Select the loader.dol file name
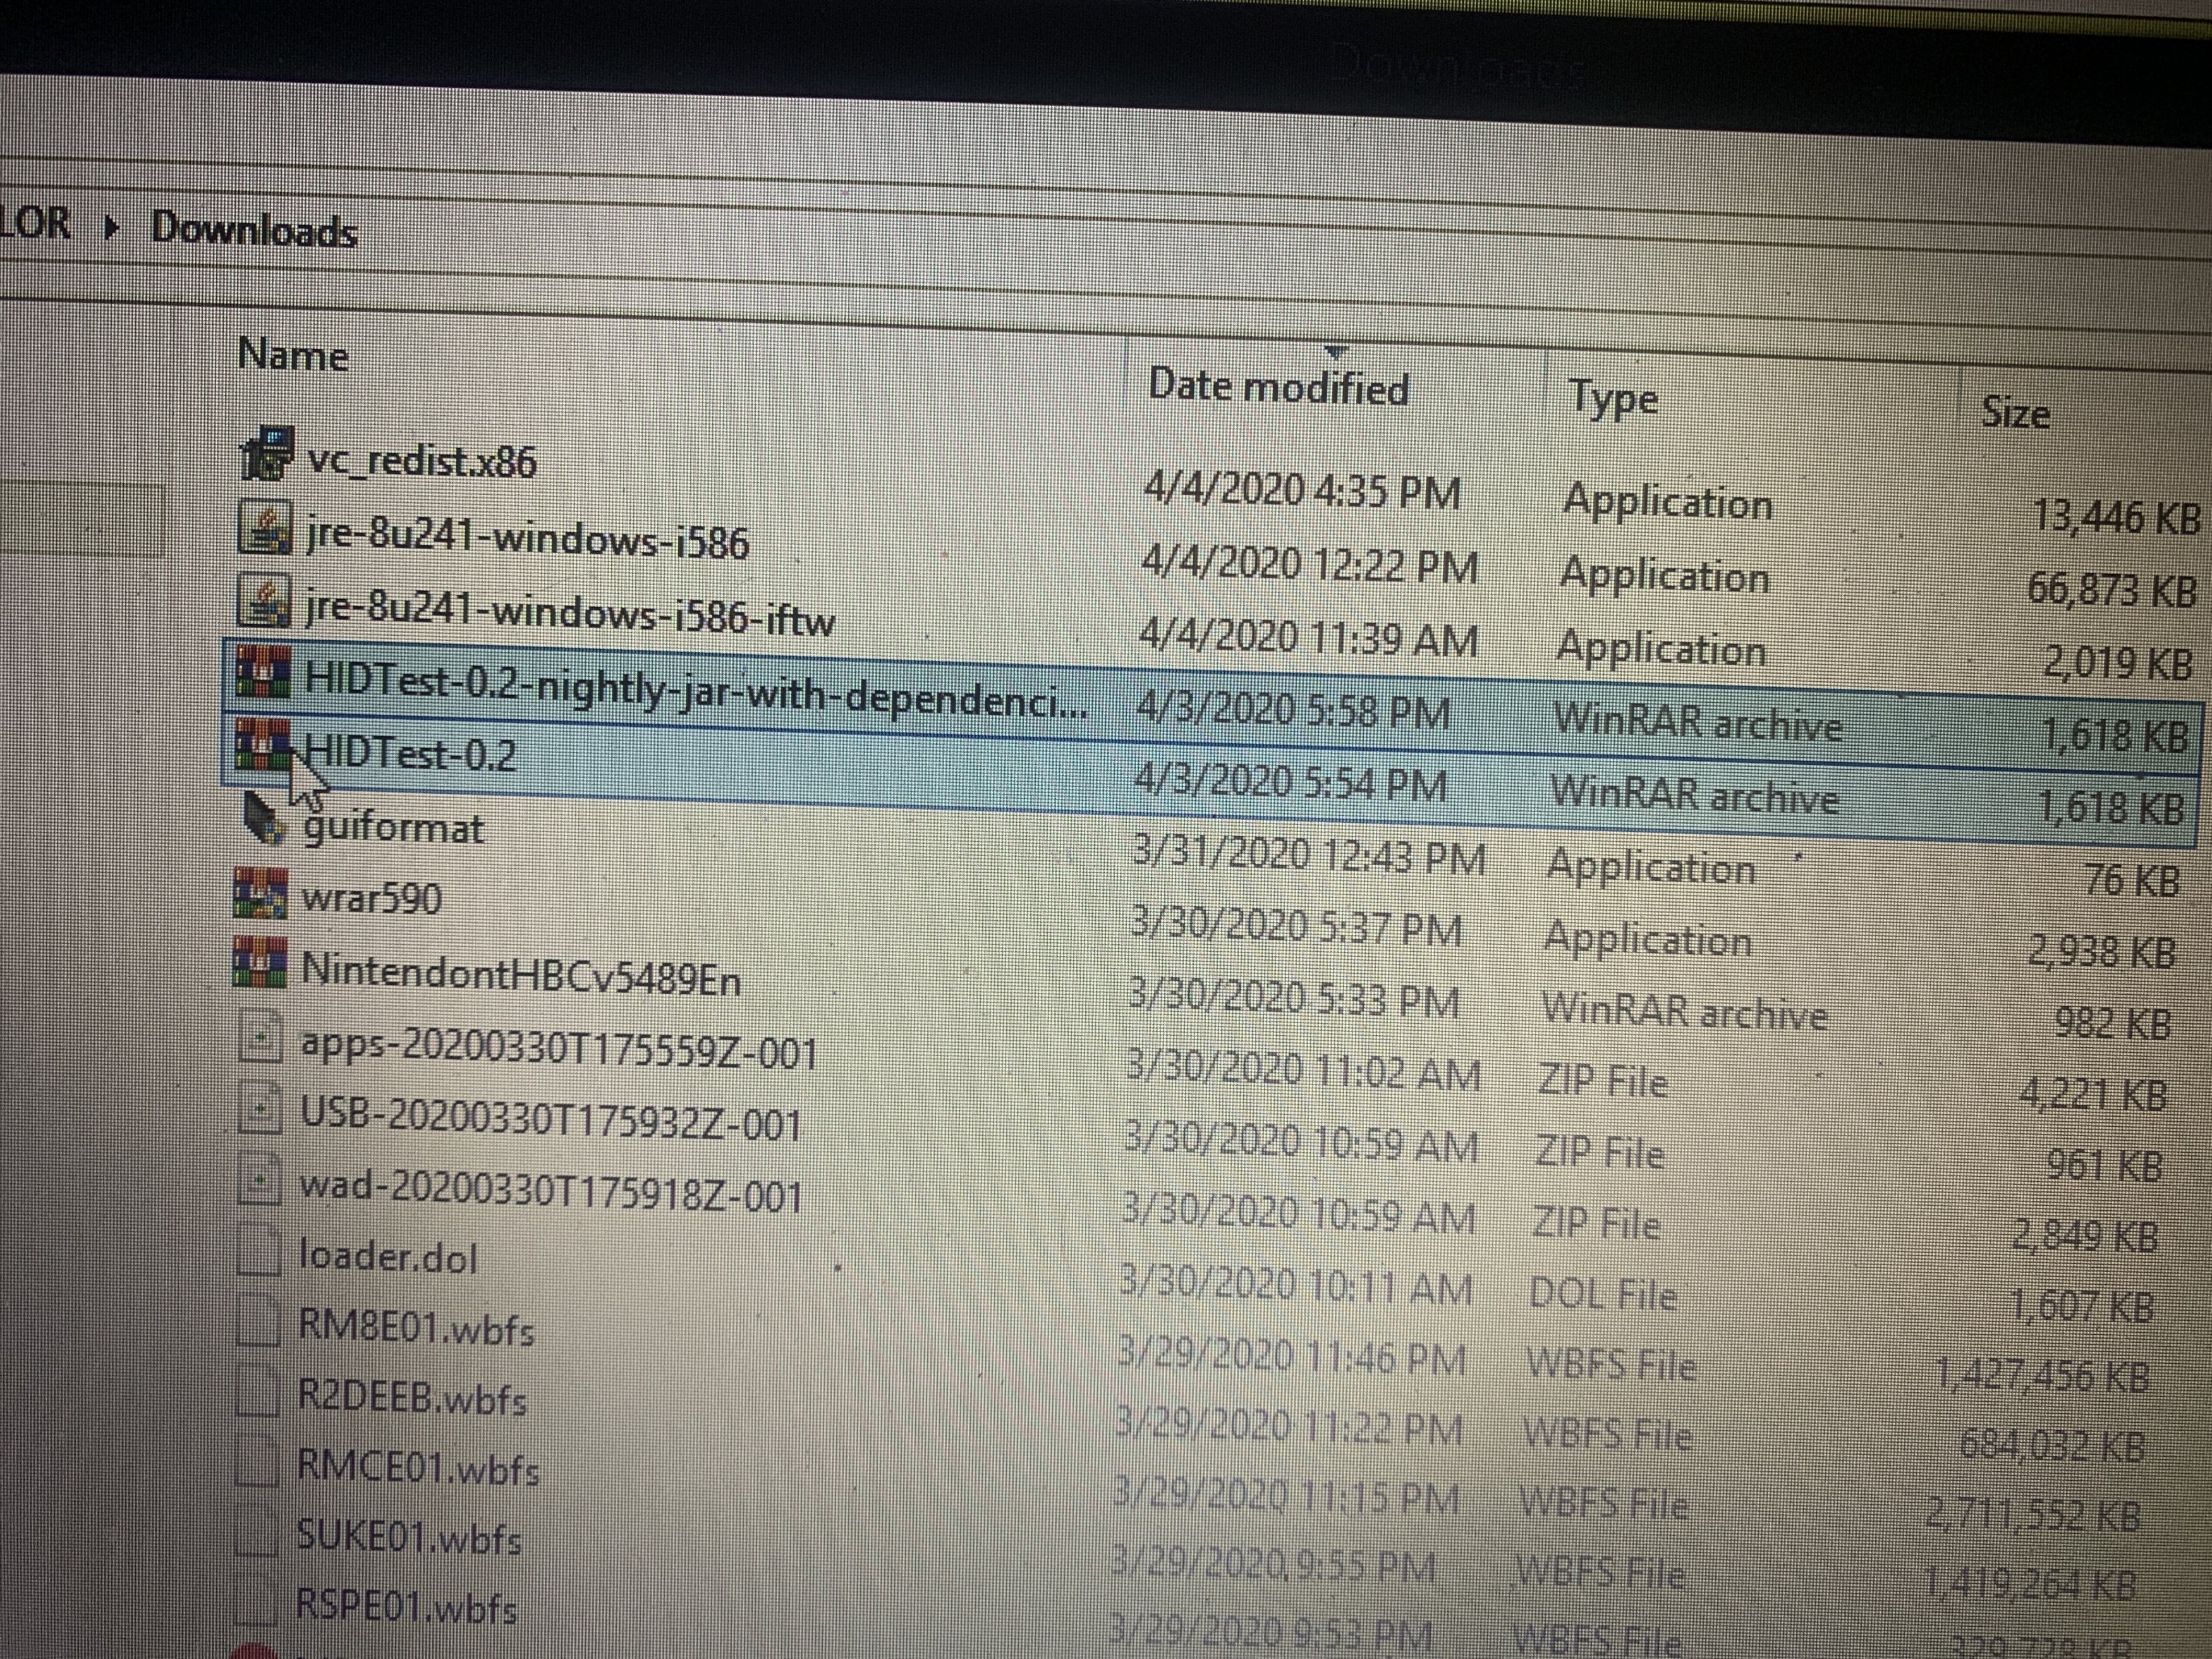Image resolution: width=2212 pixels, height=1659 pixels. click(x=388, y=1256)
